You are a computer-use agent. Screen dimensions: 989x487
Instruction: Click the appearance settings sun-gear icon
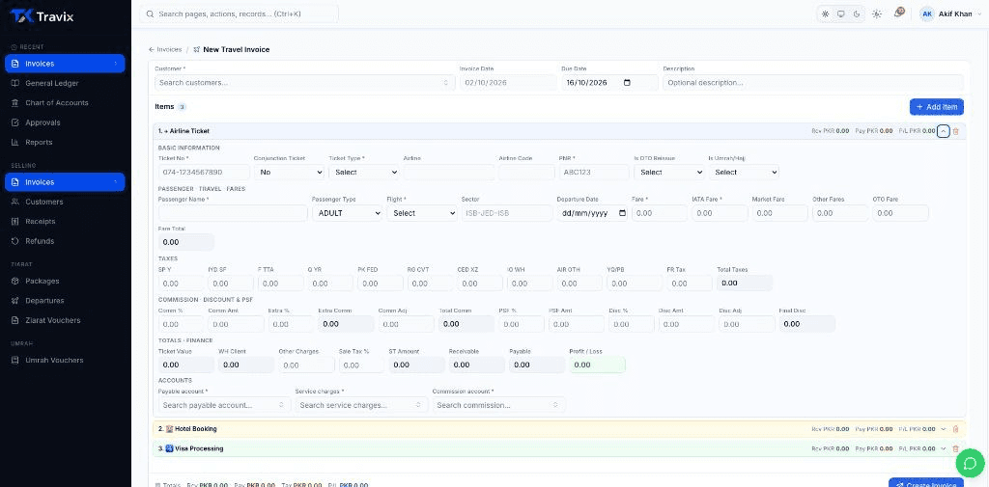tap(877, 14)
